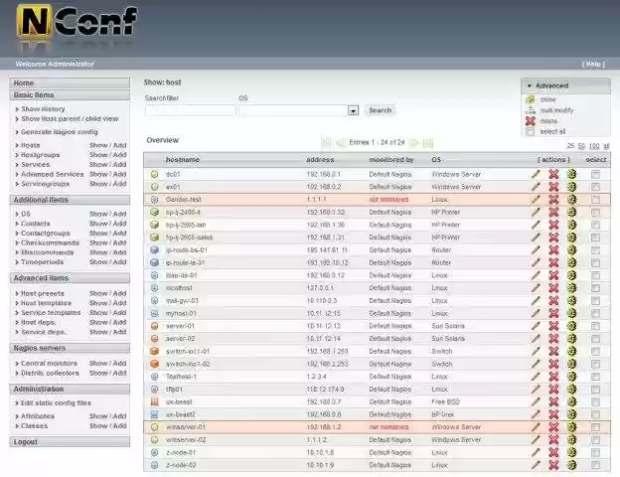Click the router icon beside ip-route-bs-01
Screen dimensions: 620x477
click(x=155, y=250)
